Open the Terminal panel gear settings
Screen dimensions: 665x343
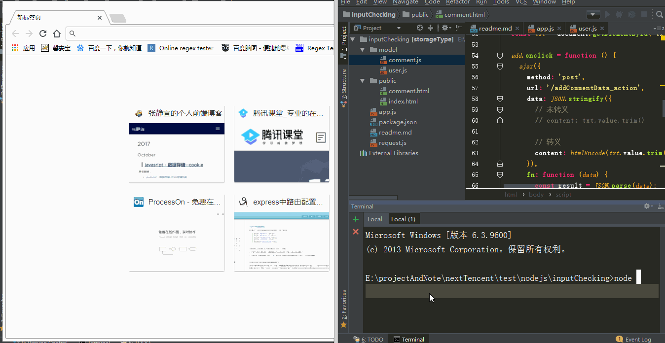pos(647,206)
